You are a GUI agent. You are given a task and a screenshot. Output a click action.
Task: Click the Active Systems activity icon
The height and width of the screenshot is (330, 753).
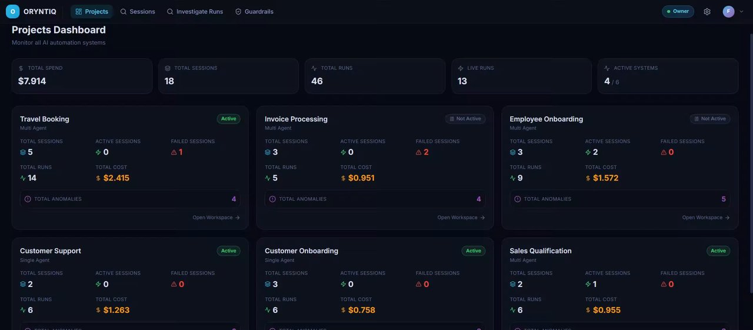[607, 68]
